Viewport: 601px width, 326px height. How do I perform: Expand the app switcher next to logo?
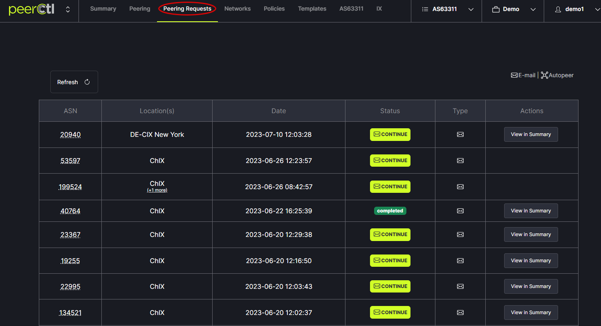68,9
